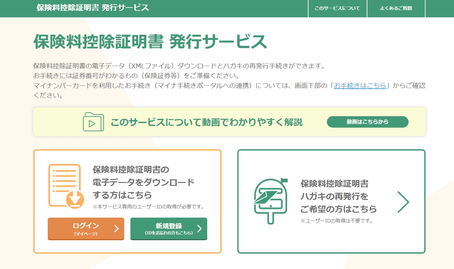
Task: Click the video folder play icon
Action: pos(93,122)
